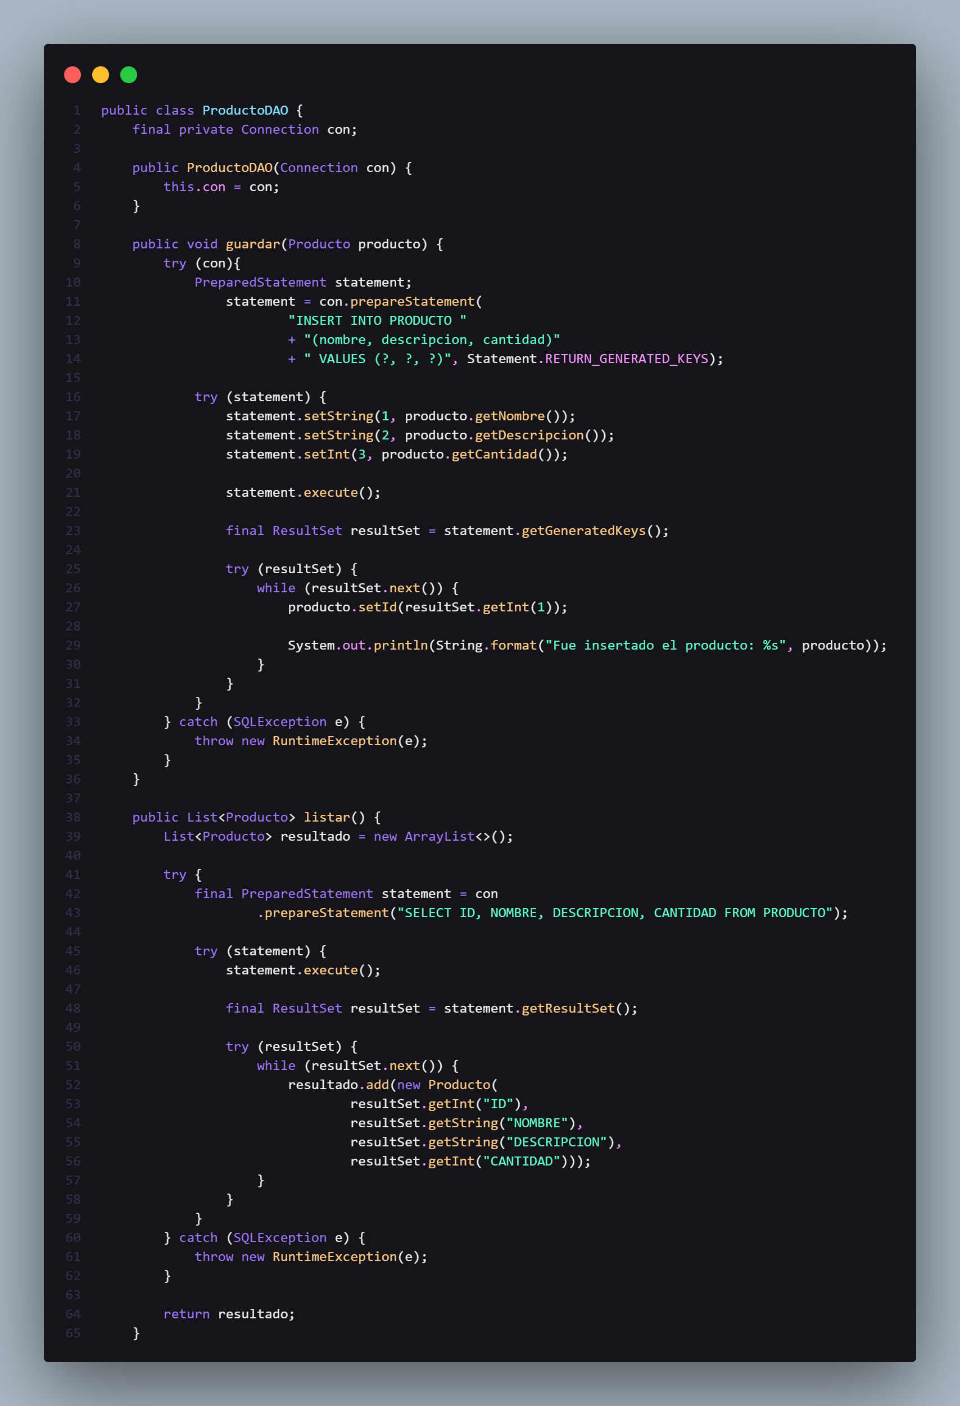
Task: Click the call getInt("CANTIDAD")
Action: pyautogui.click(x=497, y=1161)
